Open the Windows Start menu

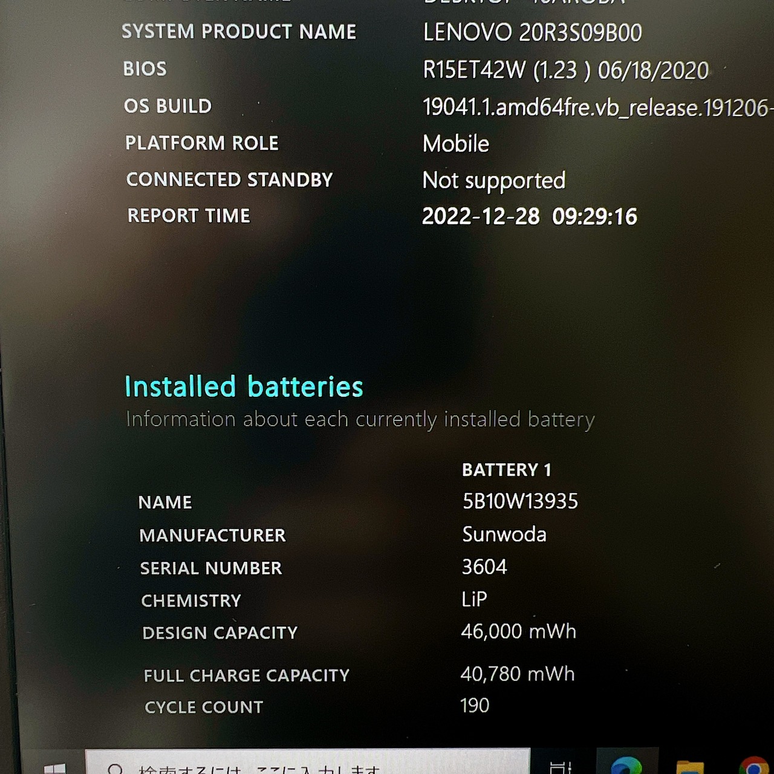[55, 768]
